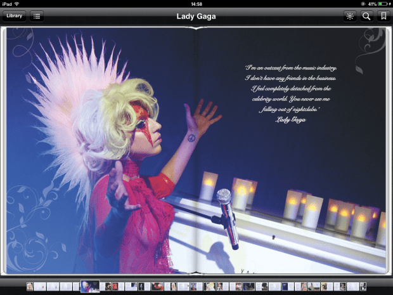Open the table of contents list
Image resolution: width=393 pixels, height=295 pixels.
pos(37,16)
